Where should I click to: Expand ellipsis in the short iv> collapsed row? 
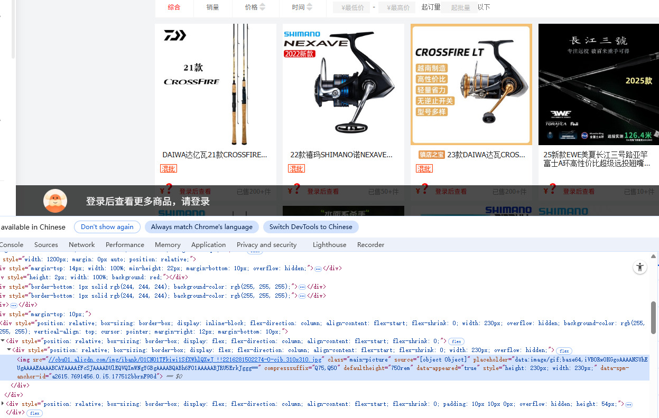14,305
